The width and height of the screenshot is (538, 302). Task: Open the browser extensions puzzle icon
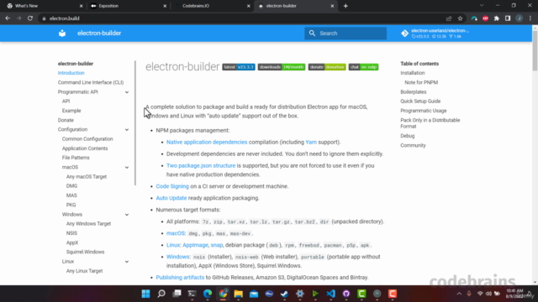(x=497, y=18)
